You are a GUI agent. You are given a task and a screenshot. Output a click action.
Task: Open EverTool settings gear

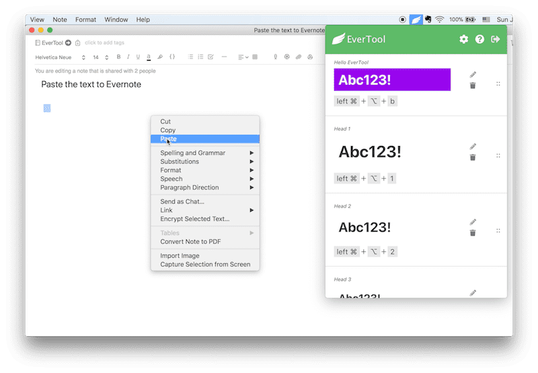click(463, 39)
